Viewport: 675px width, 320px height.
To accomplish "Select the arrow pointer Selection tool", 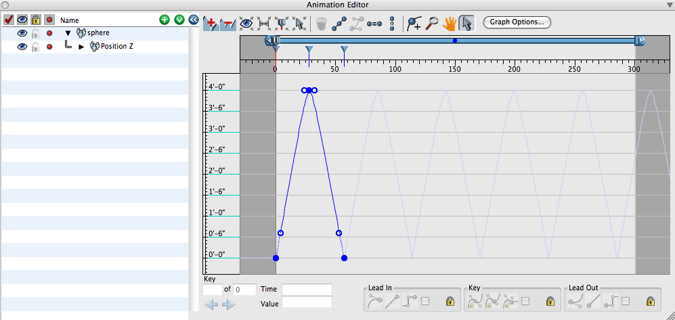I will (466, 24).
